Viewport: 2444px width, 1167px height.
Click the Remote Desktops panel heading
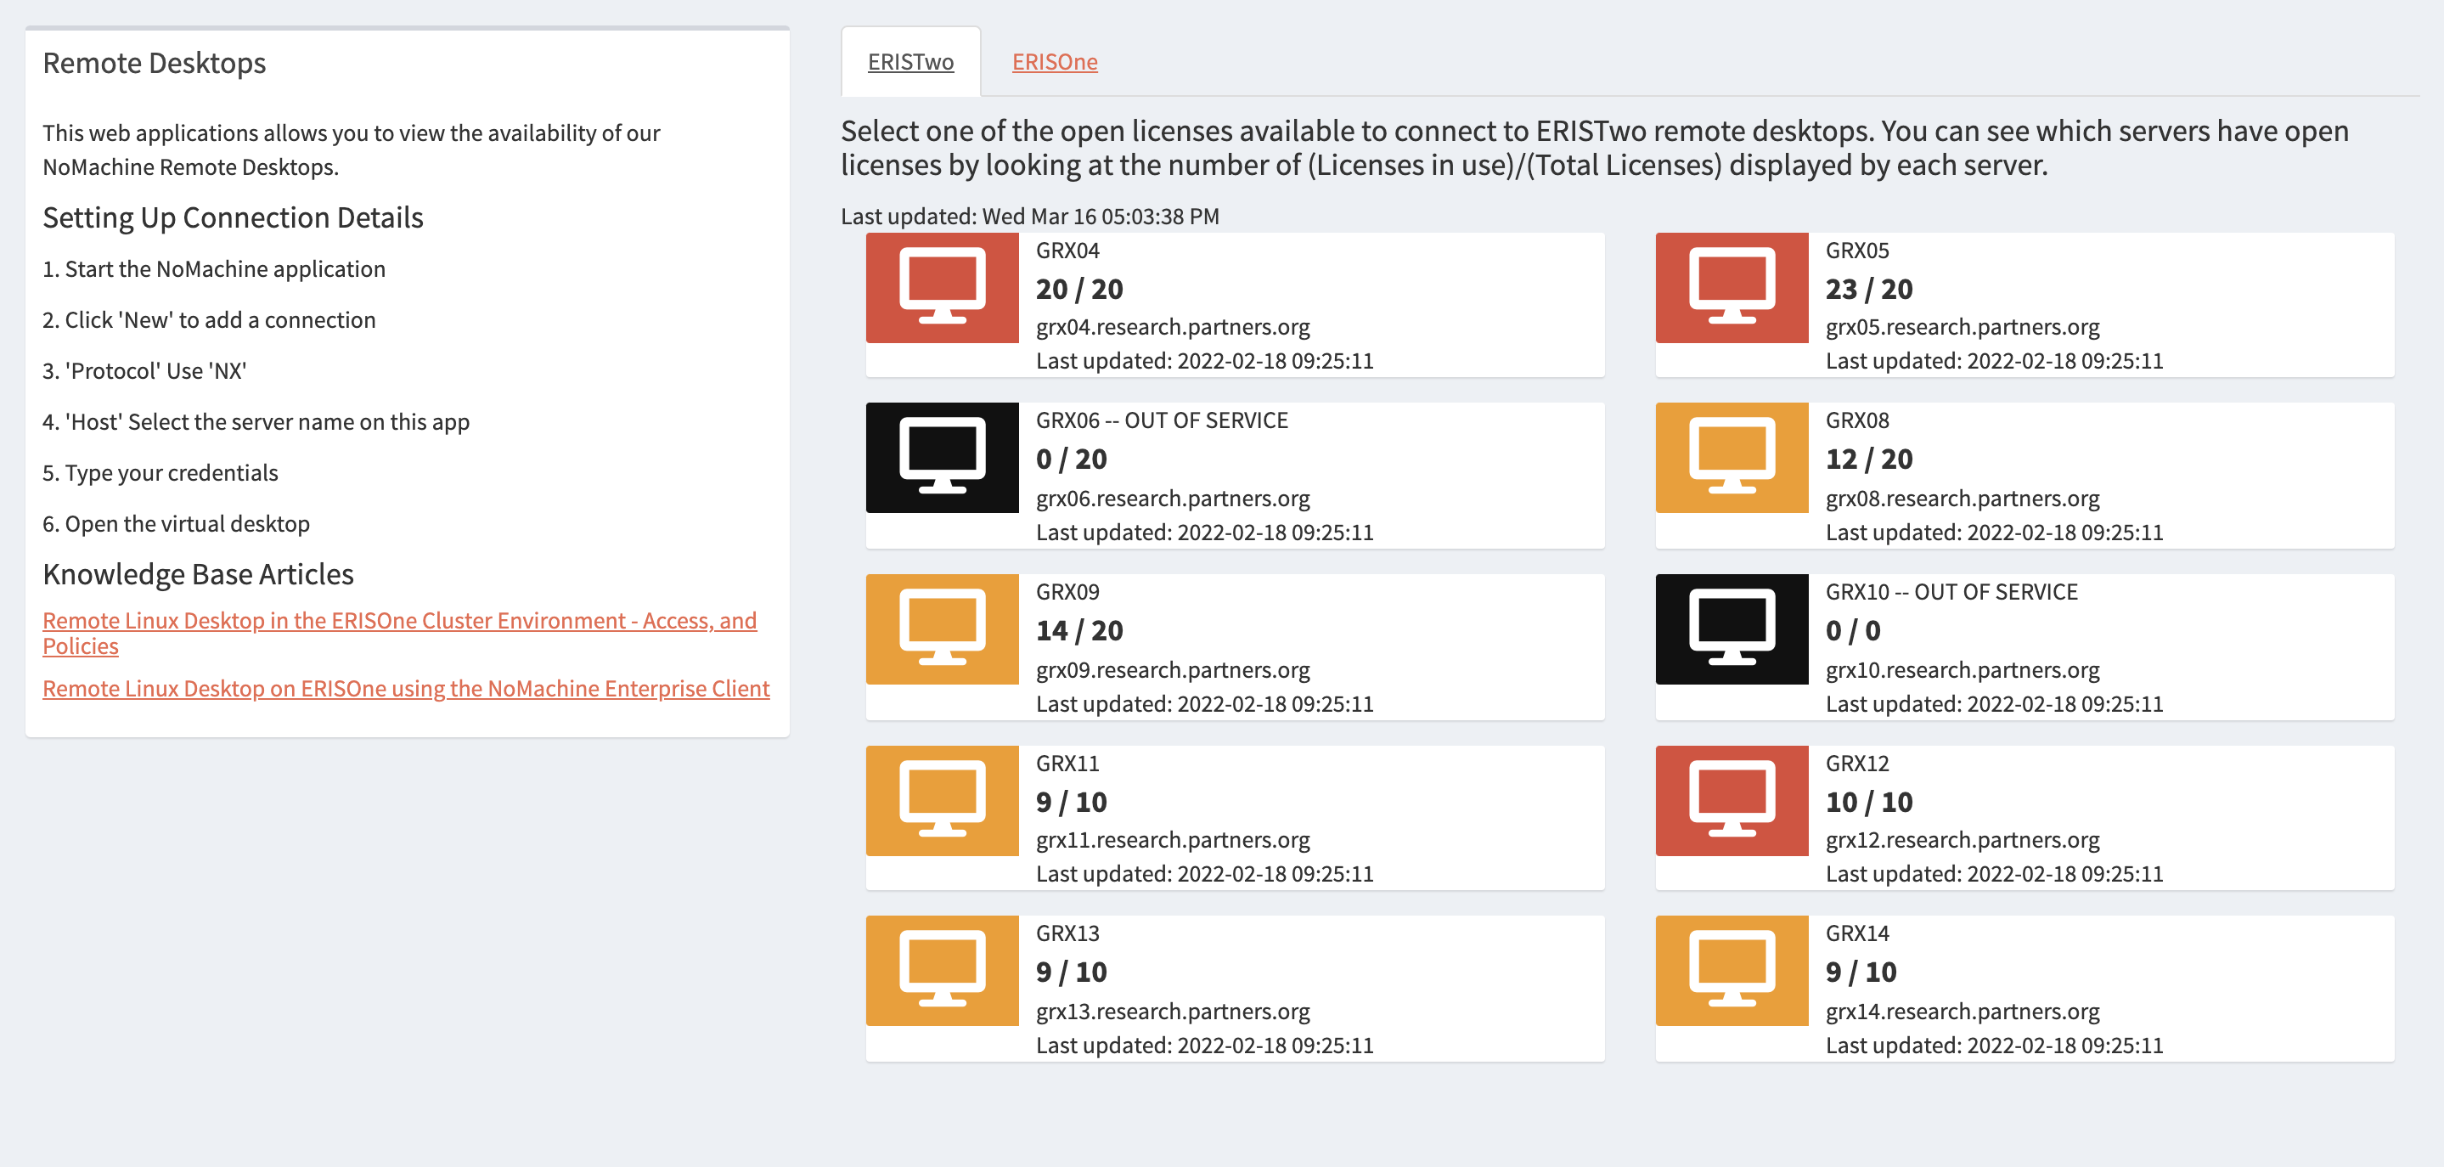point(155,63)
